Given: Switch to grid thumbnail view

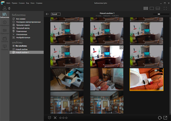Looking at the screenshot, I should (146, 9).
